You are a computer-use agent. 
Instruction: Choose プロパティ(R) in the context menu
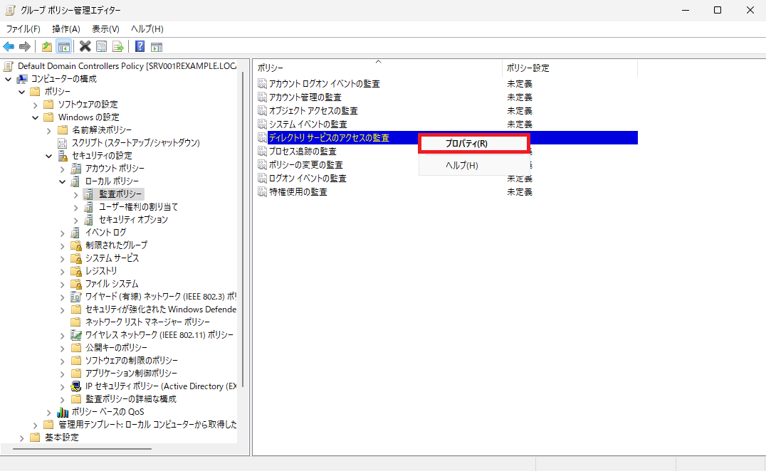tap(474, 144)
